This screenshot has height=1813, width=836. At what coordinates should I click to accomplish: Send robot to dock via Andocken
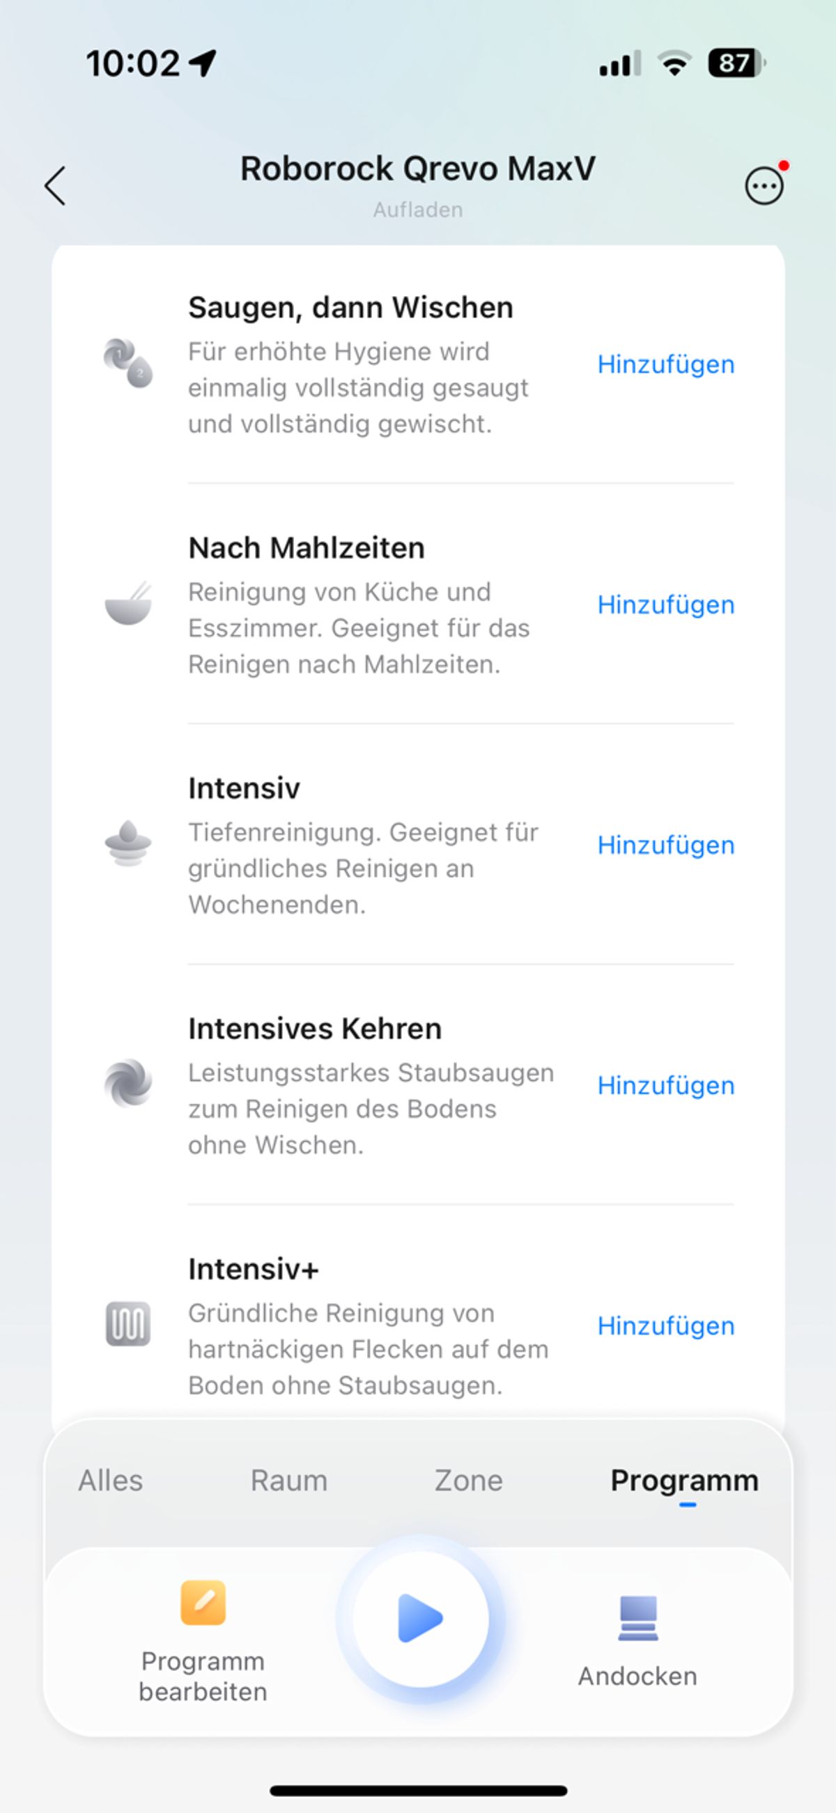pyautogui.click(x=637, y=1640)
